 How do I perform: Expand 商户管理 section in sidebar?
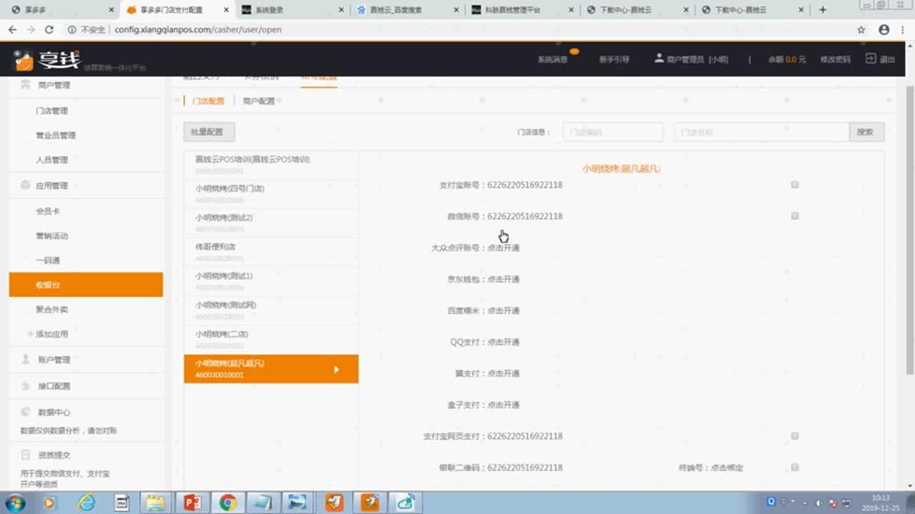[x=54, y=85]
